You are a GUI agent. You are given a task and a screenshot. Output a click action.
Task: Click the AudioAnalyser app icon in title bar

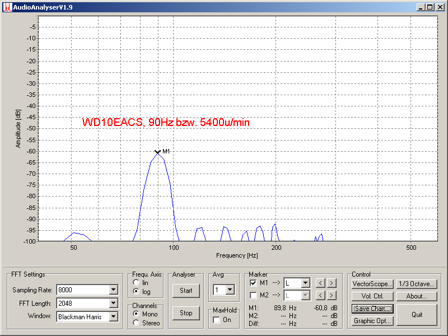7,7
